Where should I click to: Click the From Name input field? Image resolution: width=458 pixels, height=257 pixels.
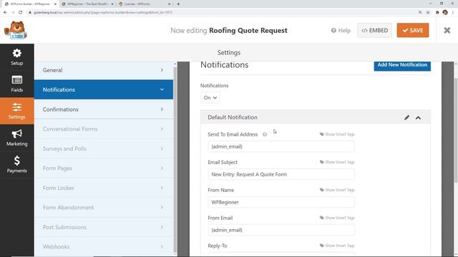click(281, 202)
